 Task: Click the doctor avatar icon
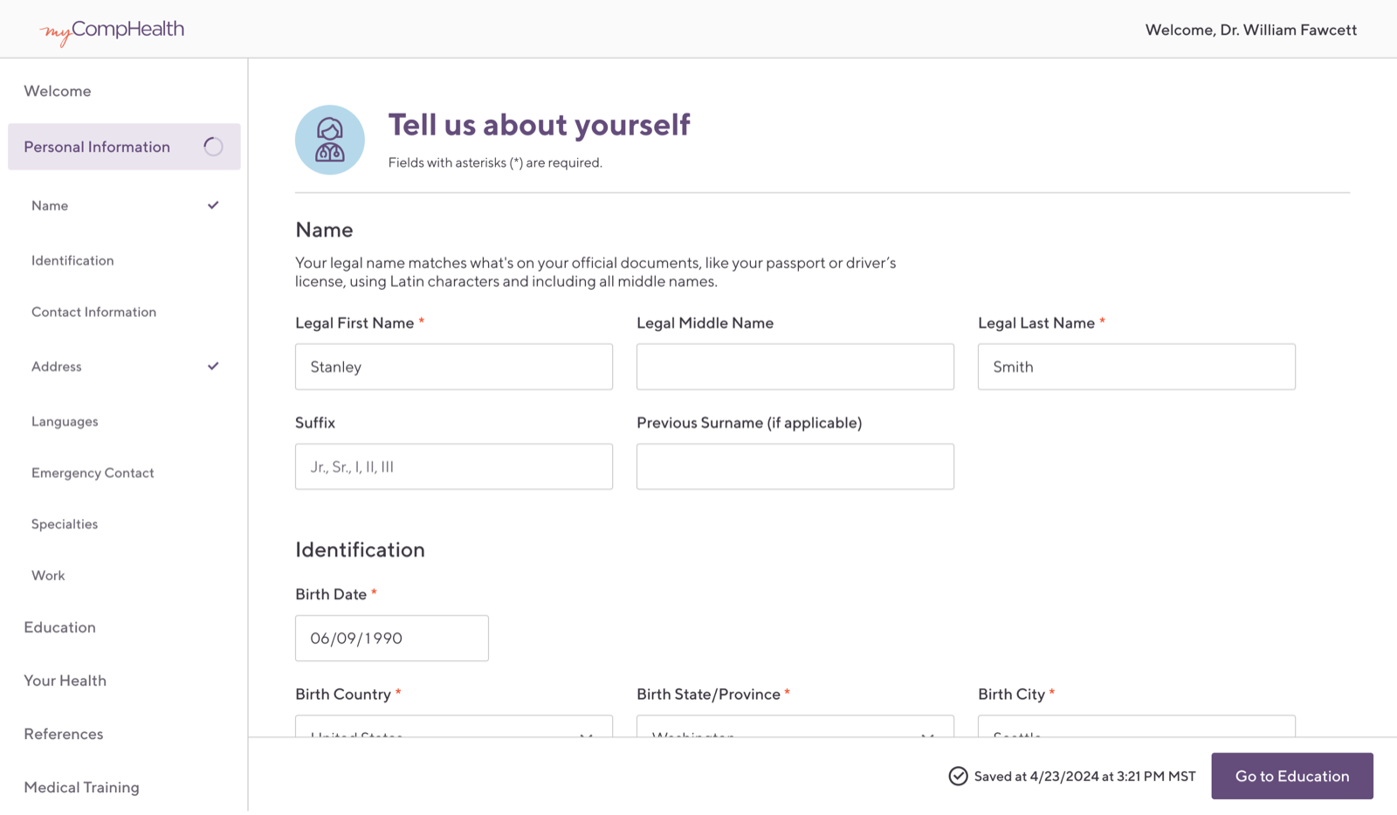click(329, 140)
